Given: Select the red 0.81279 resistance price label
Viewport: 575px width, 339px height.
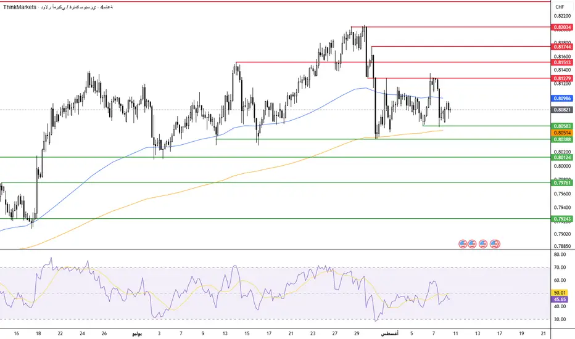Looking at the screenshot, I should point(562,78).
